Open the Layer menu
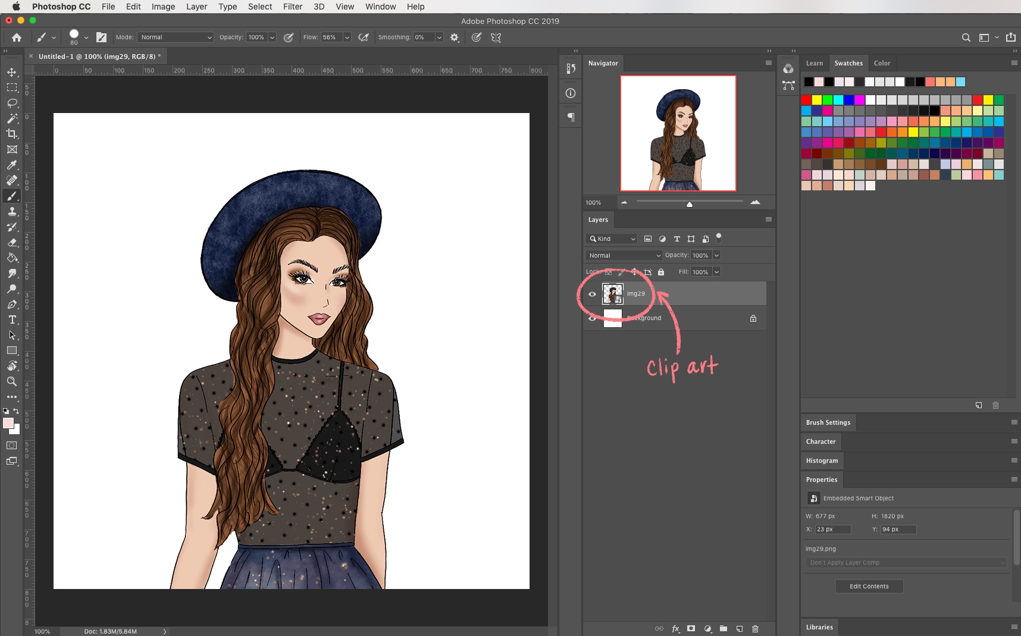 [196, 7]
